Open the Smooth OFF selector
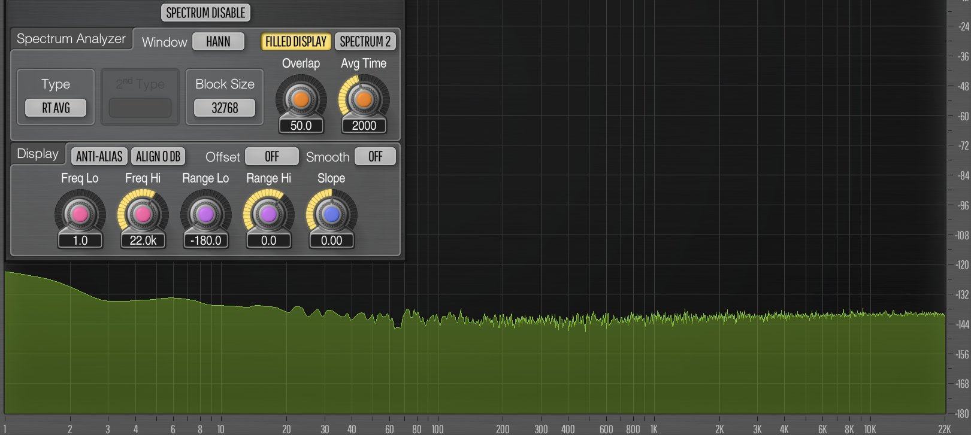Image resolution: width=971 pixels, height=435 pixels. point(375,156)
